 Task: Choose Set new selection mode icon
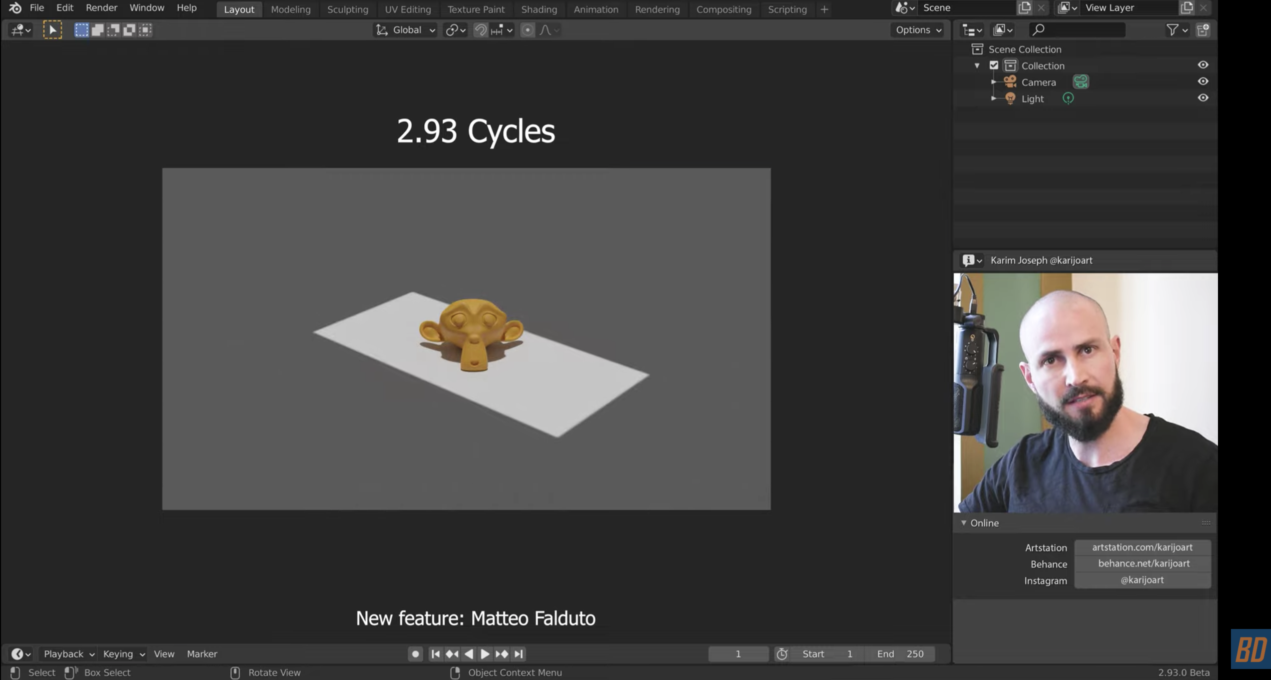82,30
